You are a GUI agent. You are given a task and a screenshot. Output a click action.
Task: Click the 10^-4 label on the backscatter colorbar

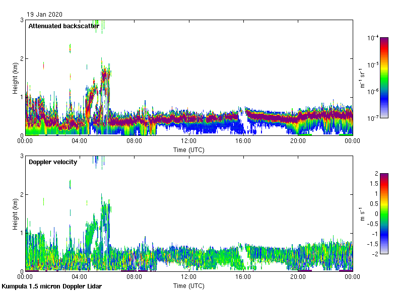coord(373,38)
